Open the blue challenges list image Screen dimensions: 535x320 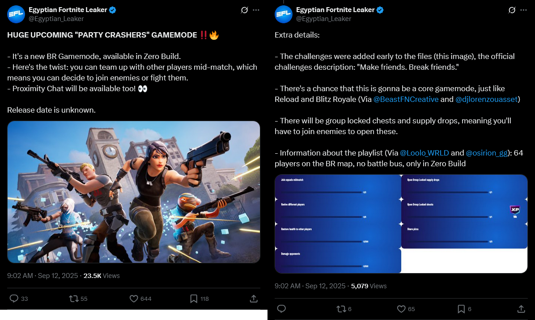401,224
